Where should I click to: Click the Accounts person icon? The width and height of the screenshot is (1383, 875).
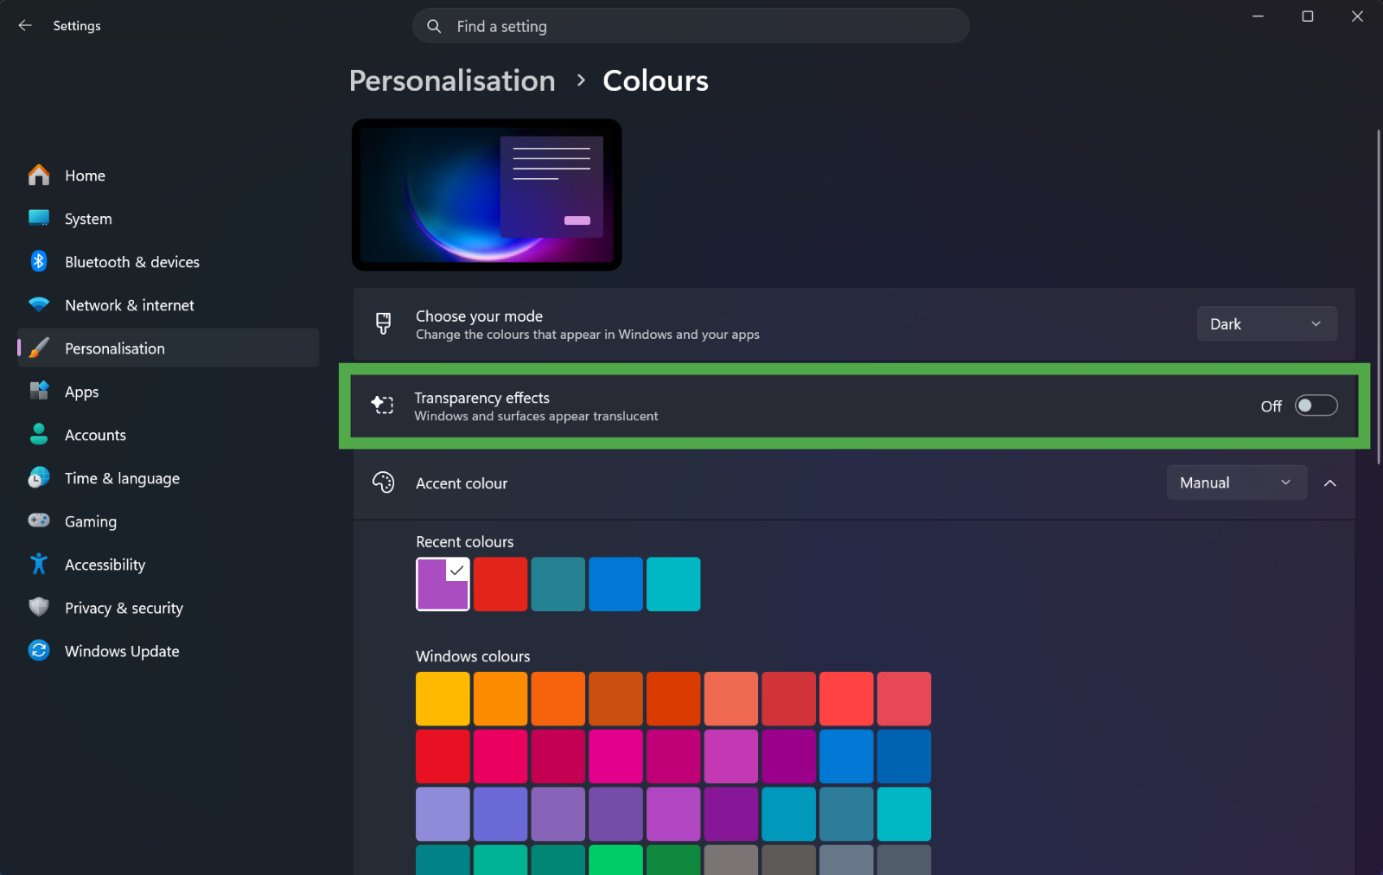pyautogui.click(x=39, y=434)
